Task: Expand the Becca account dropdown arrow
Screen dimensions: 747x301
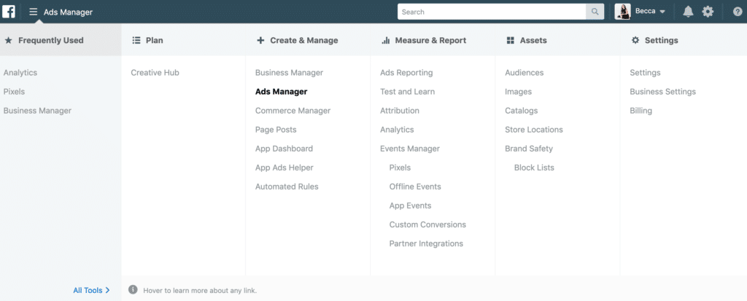Action: pyautogui.click(x=662, y=12)
